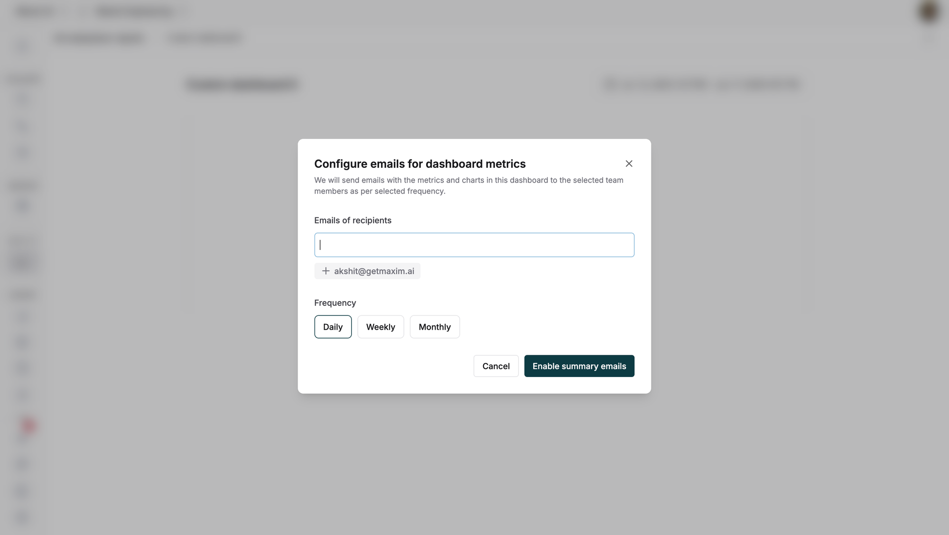The width and height of the screenshot is (949, 535).
Task: Select the Weekly frequency option
Action: pos(381,327)
